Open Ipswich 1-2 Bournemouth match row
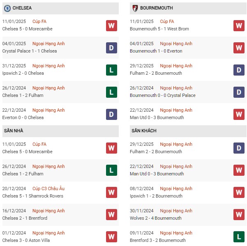247x246 pixels. tap(188, 192)
